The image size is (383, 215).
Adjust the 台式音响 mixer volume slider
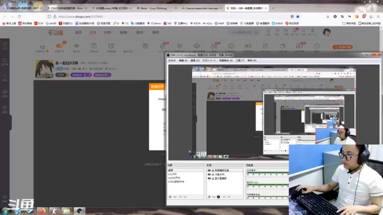(268, 173)
